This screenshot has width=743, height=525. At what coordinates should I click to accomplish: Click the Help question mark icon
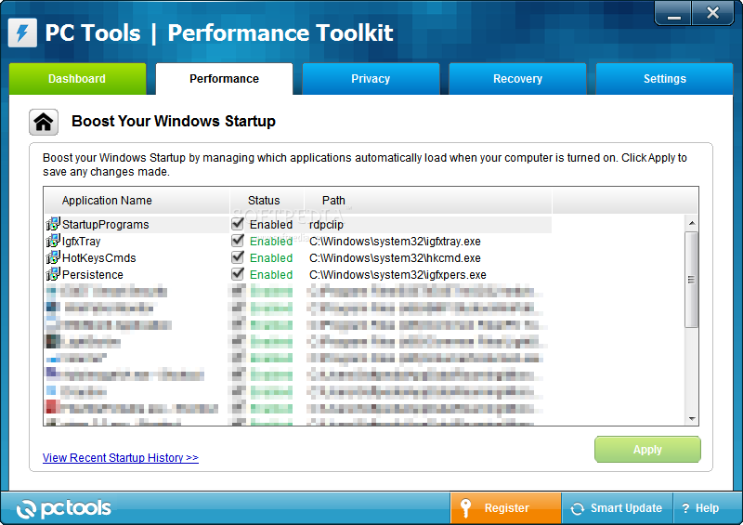coord(685,508)
